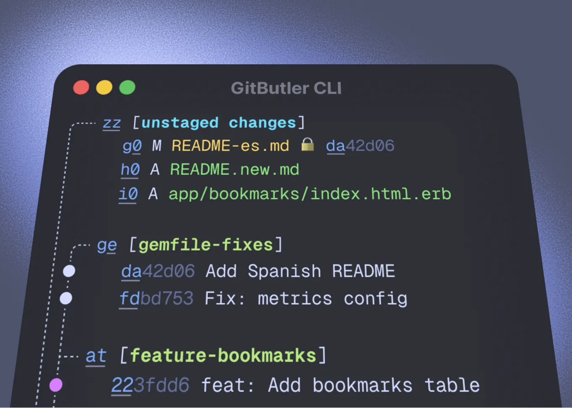Expand the unstaged changes section via zz

click(111, 122)
